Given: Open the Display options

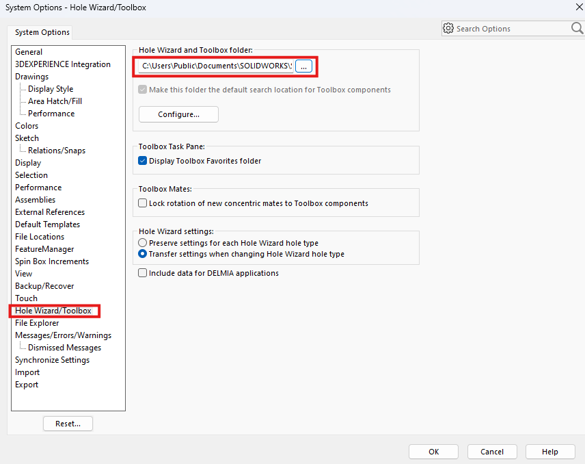Looking at the screenshot, I should [x=28, y=163].
